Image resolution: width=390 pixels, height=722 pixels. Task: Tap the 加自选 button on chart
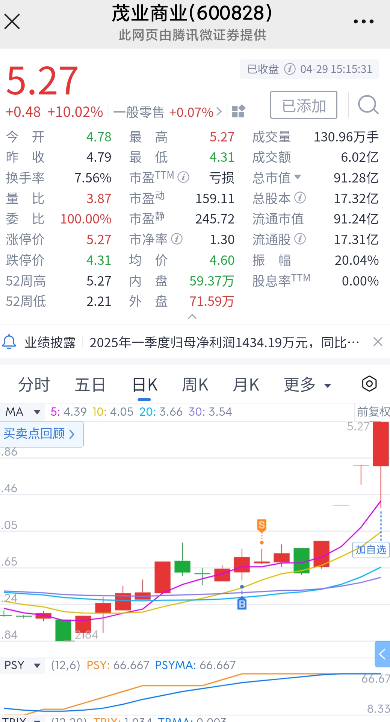click(x=371, y=550)
